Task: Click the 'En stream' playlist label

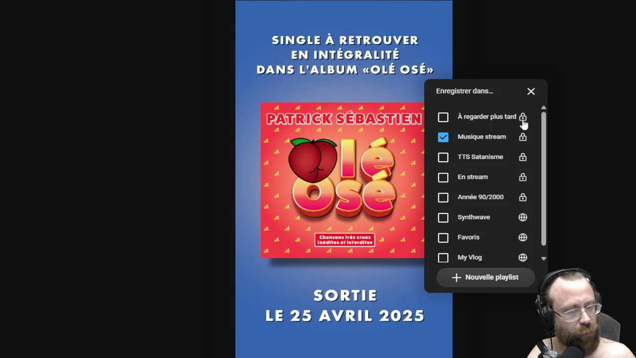Action: coord(473,177)
